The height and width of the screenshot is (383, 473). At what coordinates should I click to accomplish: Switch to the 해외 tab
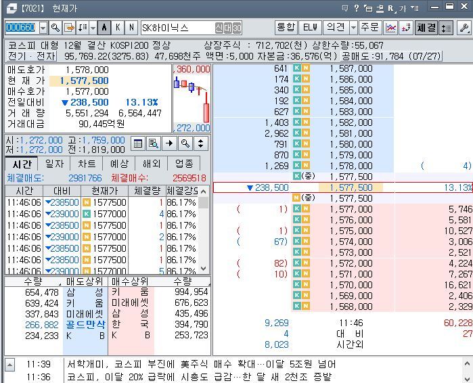[x=151, y=164]
